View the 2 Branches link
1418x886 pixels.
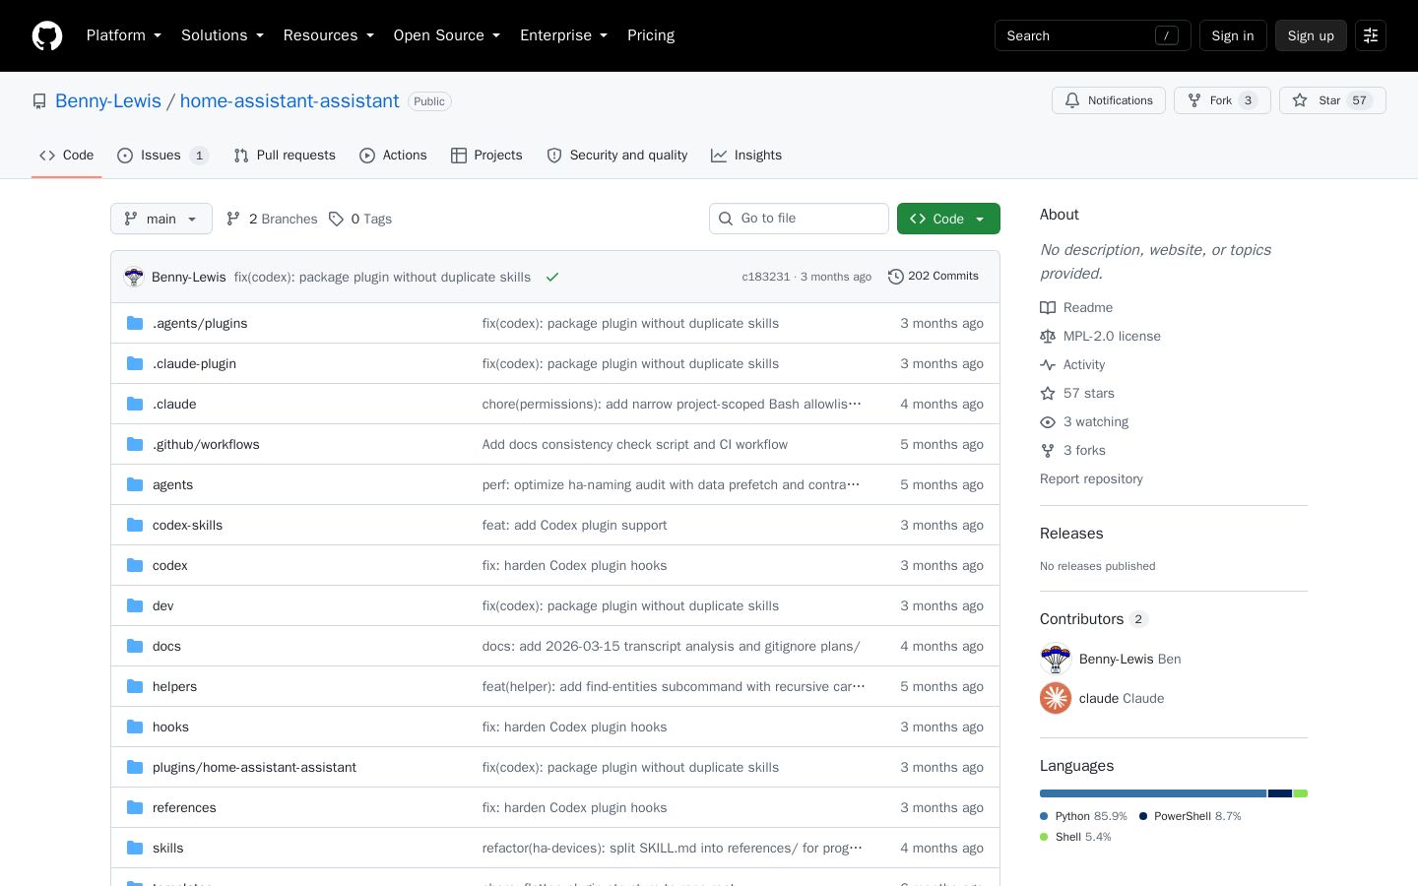point(272,219)
